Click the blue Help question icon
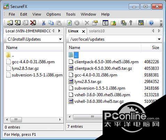The image size is (166, 140). tap(151, 23)
